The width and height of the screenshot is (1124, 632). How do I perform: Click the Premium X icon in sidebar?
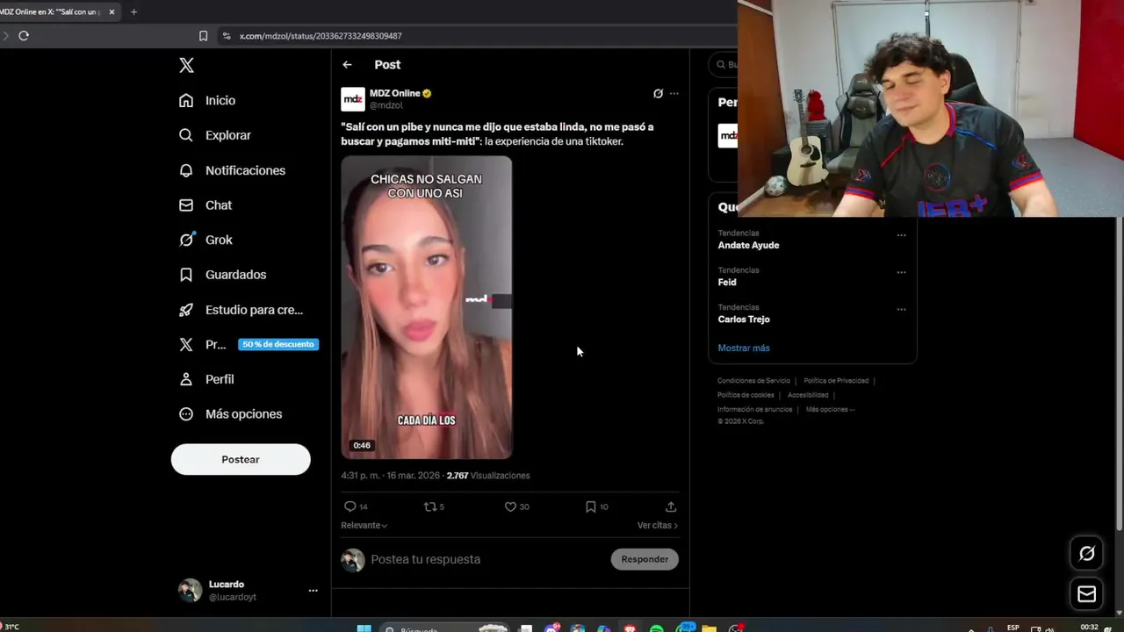[186, 344]
